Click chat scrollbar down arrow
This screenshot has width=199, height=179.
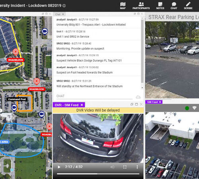point(142,88)
